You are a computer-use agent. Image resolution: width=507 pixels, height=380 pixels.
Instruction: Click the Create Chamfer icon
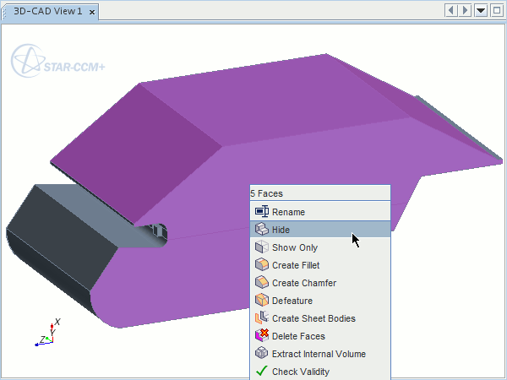pos(262,283)
